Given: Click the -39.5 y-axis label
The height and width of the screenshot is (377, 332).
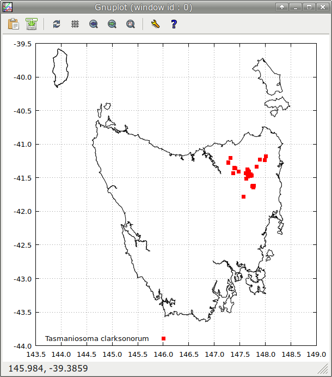Looking at the screenshot, I should (x=23, y=44).
